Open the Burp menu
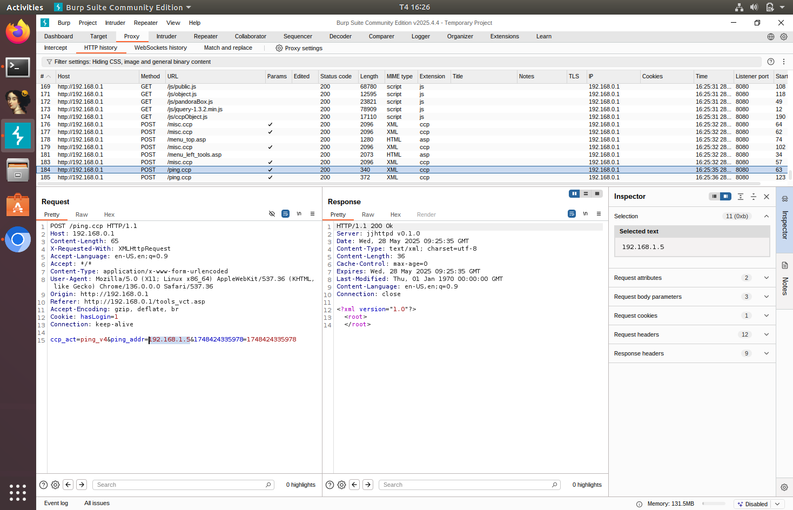 64,23
